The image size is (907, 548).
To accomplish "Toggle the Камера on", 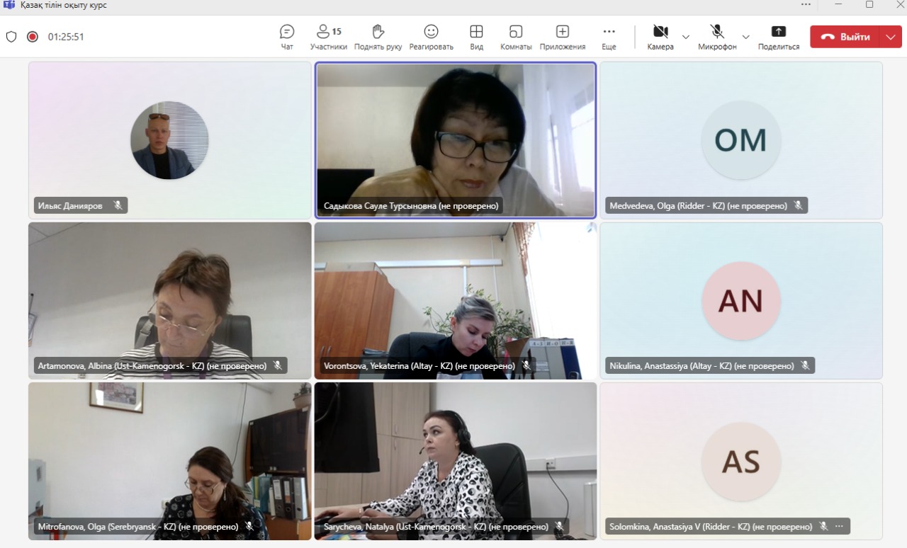I will (660, 37).
